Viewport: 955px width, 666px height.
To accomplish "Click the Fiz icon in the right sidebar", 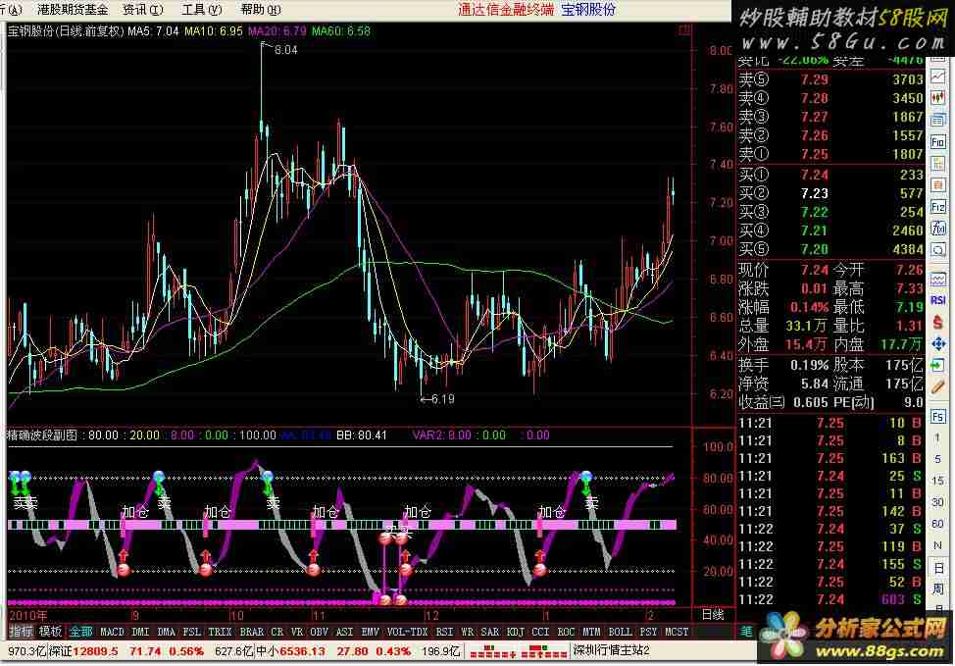I will pyautogui.click(x=938, y=207).
